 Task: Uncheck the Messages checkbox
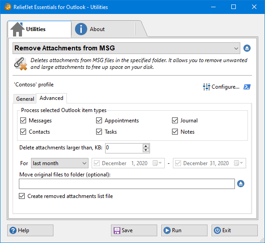click(x=23, y=121)
